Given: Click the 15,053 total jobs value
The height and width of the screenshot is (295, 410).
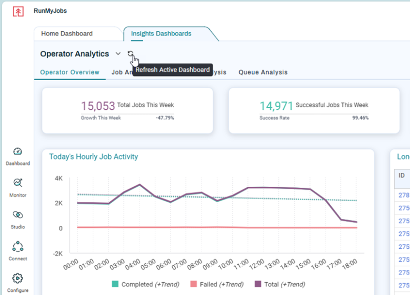Looking at the screenshot, I should click(98, 106).
